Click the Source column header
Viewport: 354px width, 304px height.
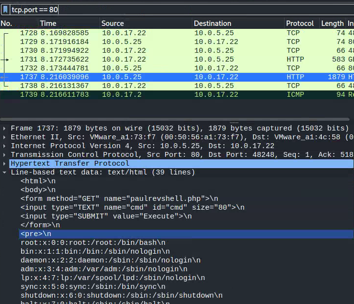(113, 23)
